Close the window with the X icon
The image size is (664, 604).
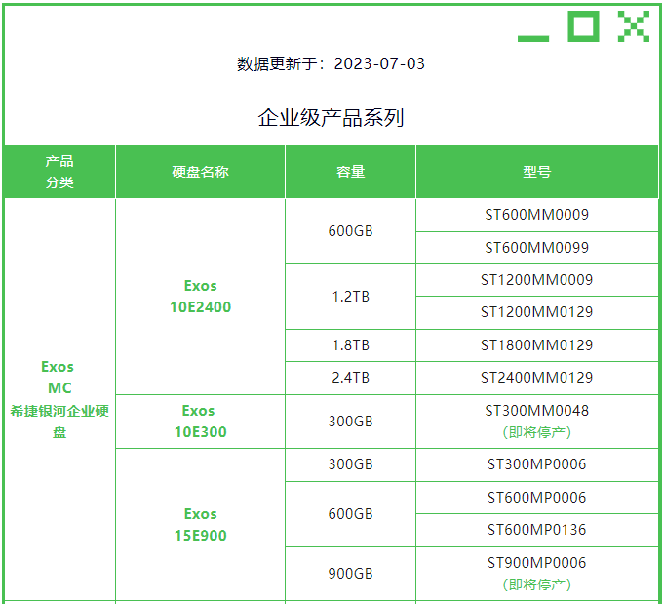(633, 26)
